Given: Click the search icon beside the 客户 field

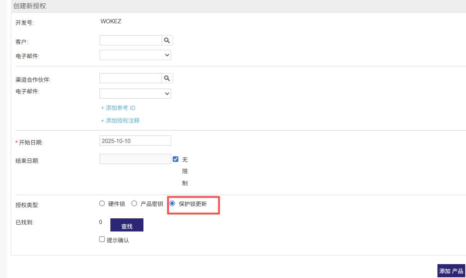Looking at the screenshot, I should (167, 40).
